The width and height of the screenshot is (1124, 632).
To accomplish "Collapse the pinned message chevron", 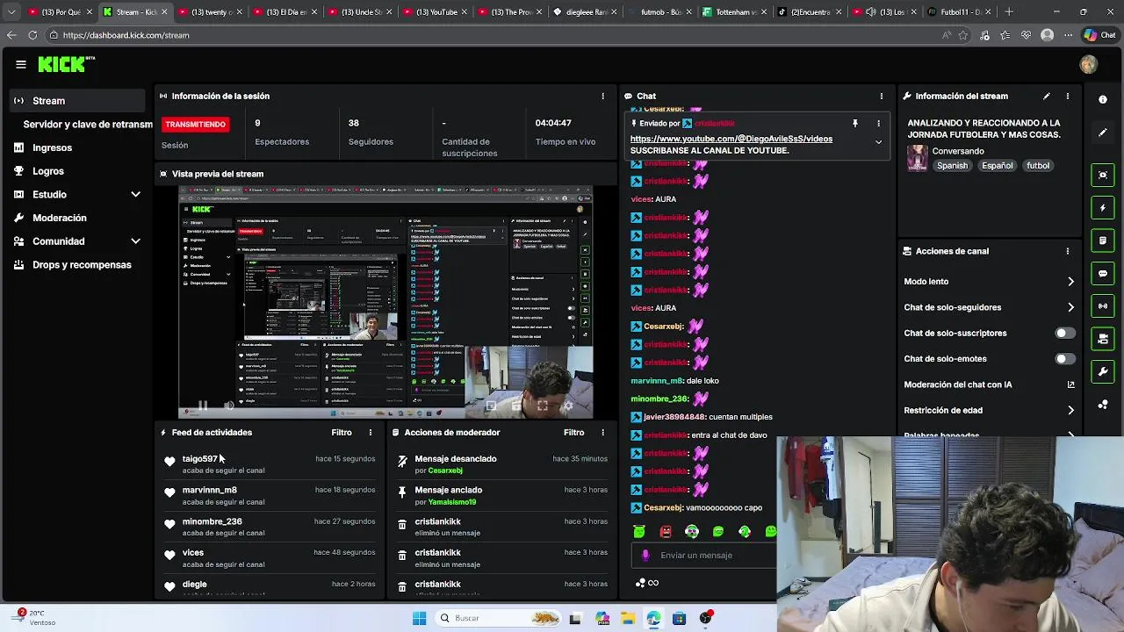I will pos(878,142).
